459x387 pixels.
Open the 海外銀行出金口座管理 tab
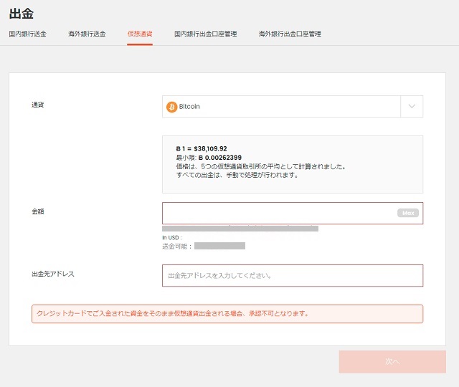[x=290, y=34]
